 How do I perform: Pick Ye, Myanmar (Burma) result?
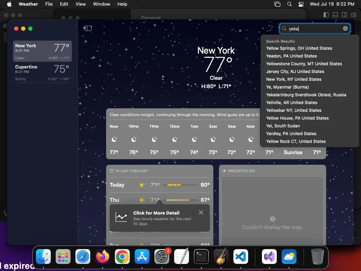pos(287,87)
